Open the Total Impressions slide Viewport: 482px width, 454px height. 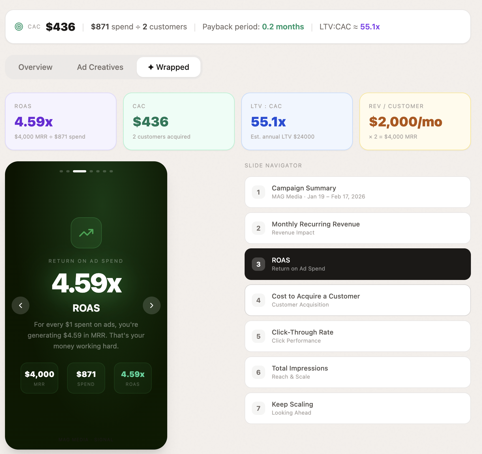tap(357, 372)
